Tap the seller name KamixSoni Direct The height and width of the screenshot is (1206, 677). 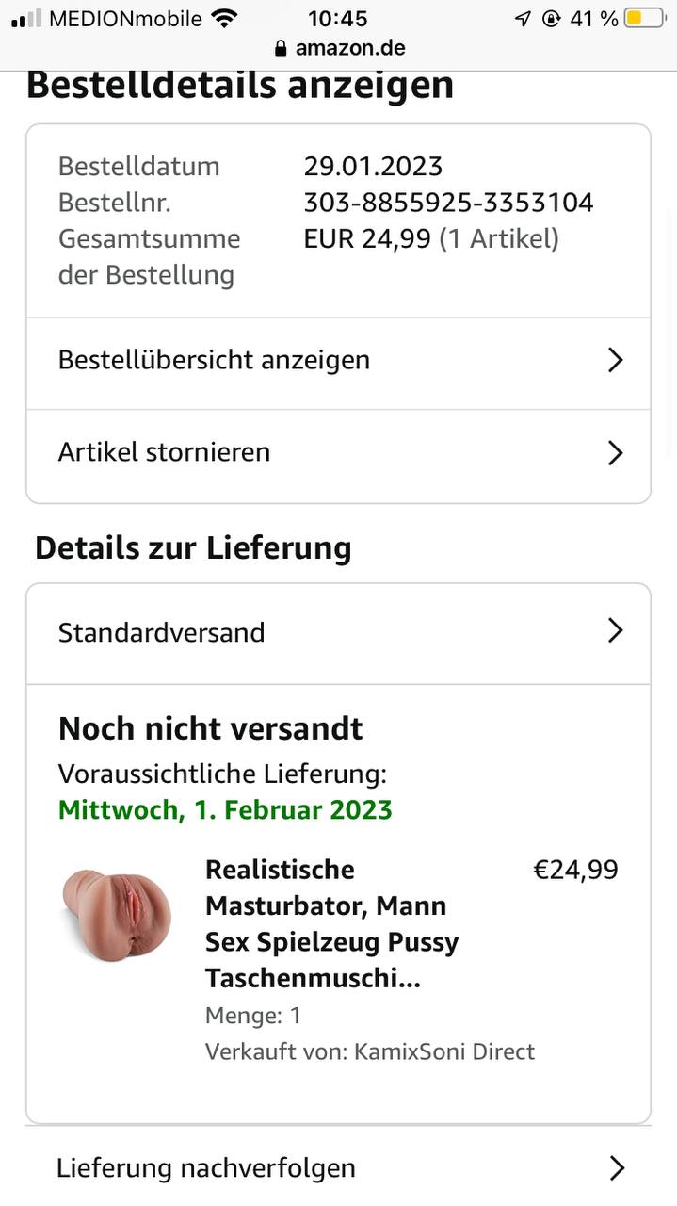444,1051
